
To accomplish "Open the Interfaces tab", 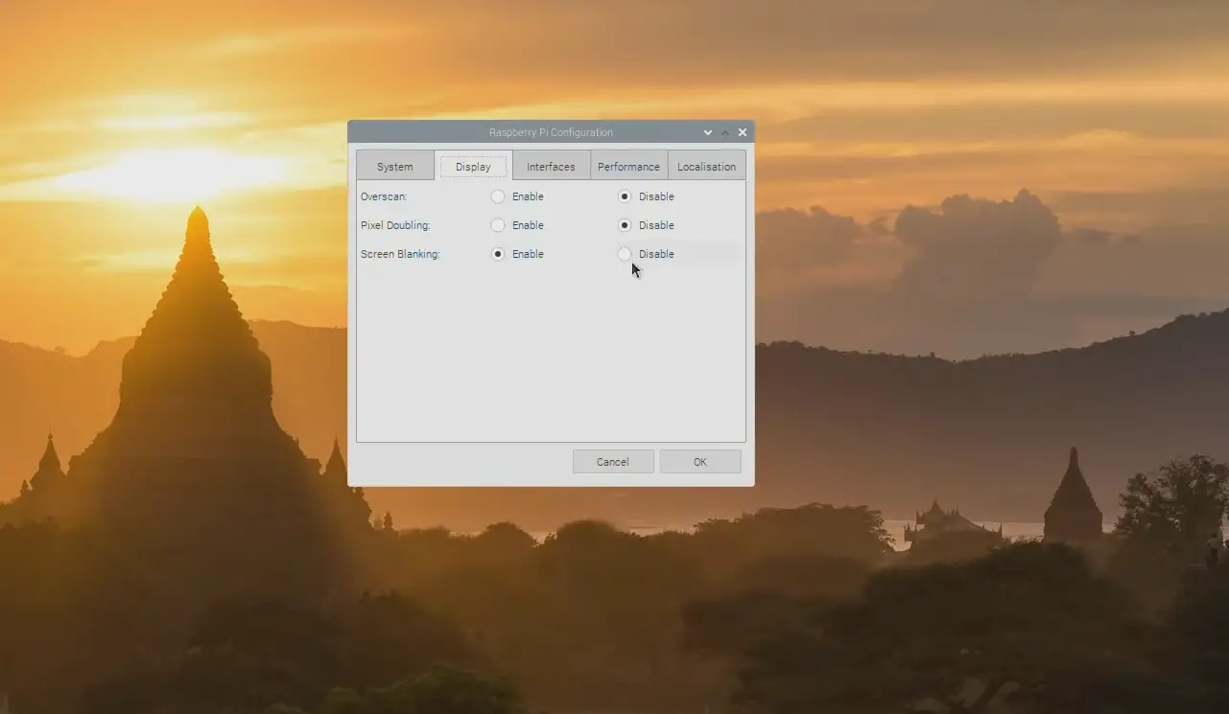I will pyautogui.click(x=551, y=166).
